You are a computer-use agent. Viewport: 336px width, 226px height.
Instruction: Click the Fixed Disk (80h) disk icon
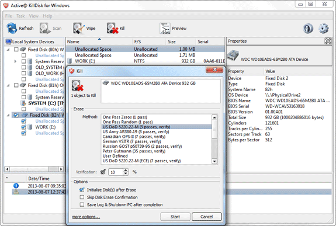23,50
